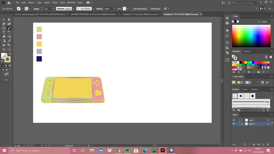
Task: Select the Gradient tool
Action: point(4,41)
